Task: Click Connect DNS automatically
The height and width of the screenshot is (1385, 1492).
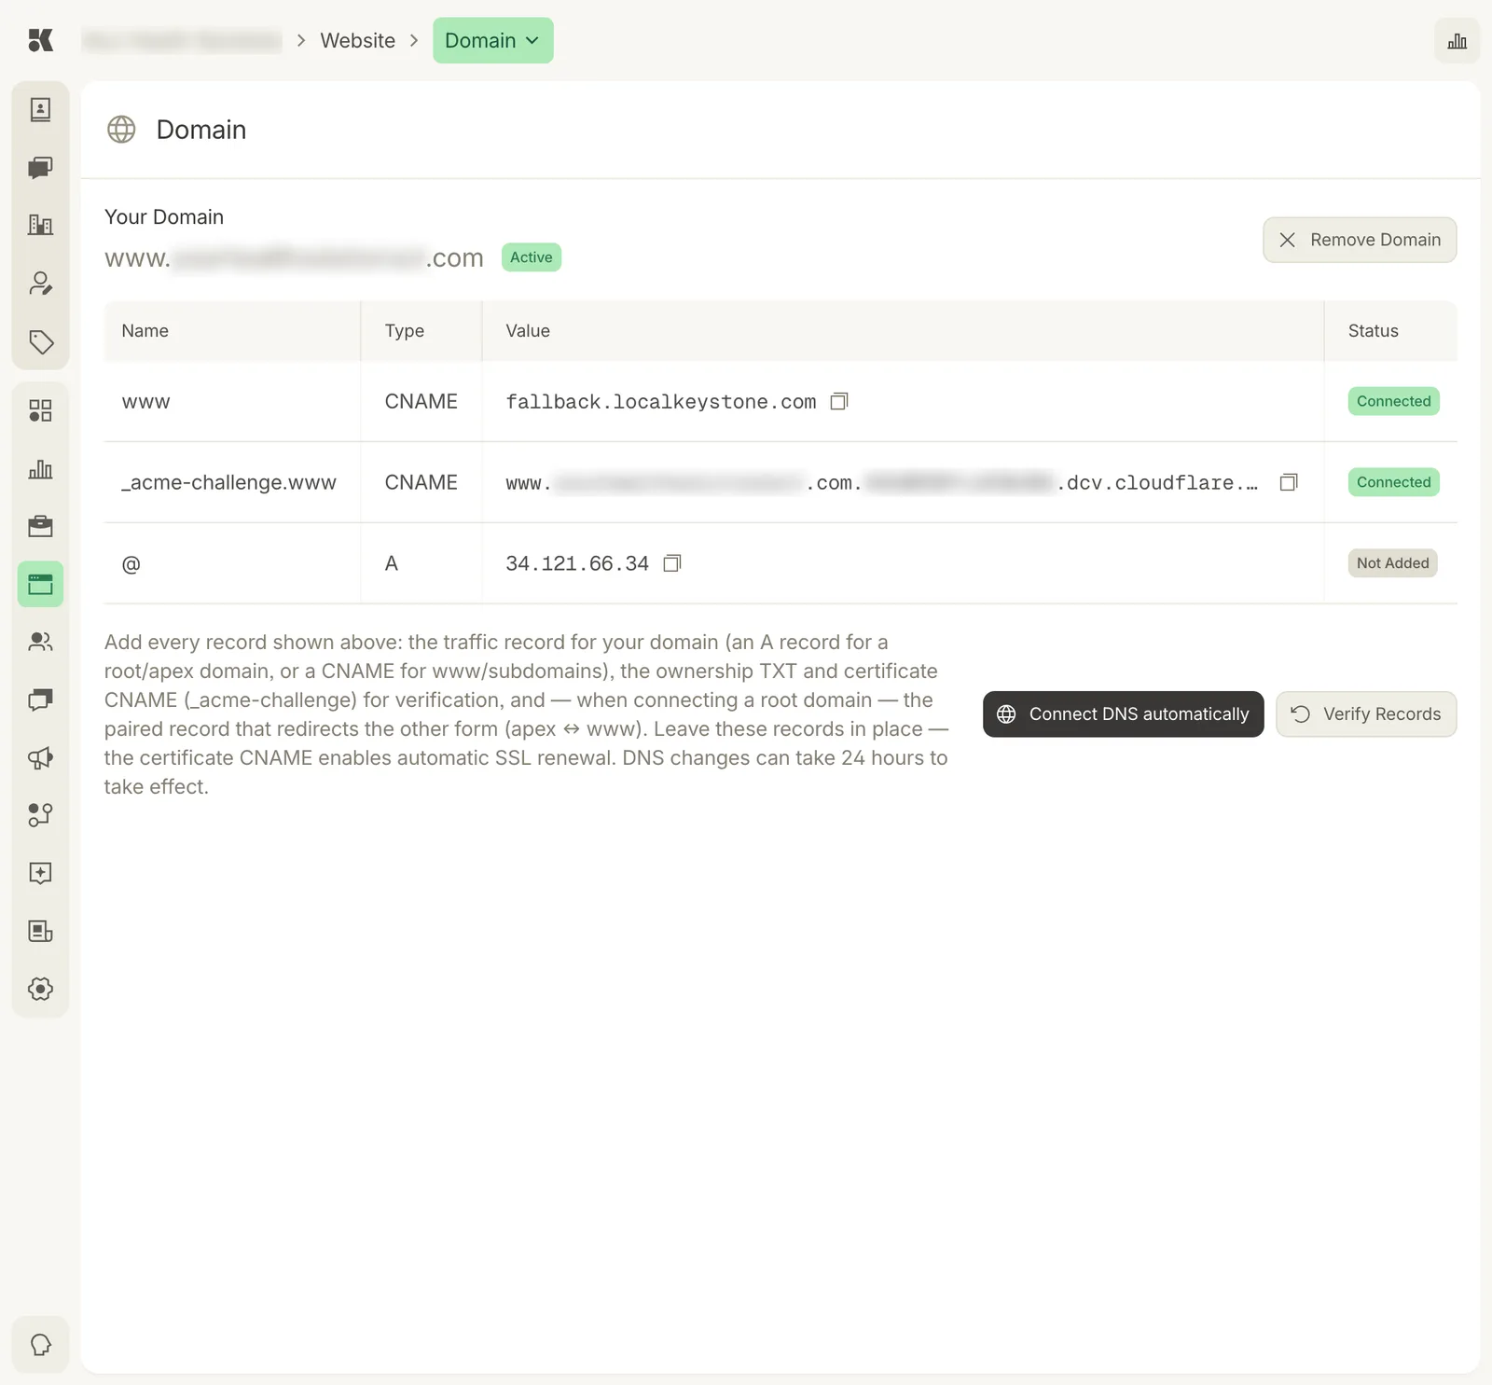Action: tap(1123, 714)
